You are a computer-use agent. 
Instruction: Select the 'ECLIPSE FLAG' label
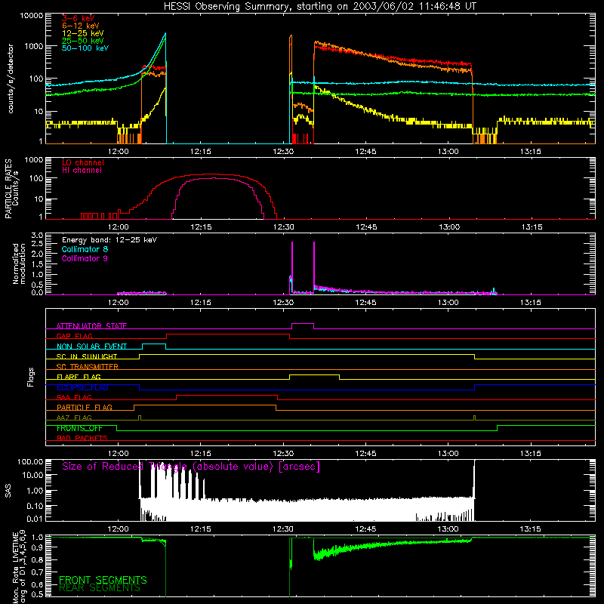(x=82, y=387)
